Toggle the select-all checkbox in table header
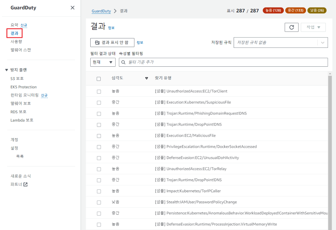The image size is (336, 230). click(98, 79)
